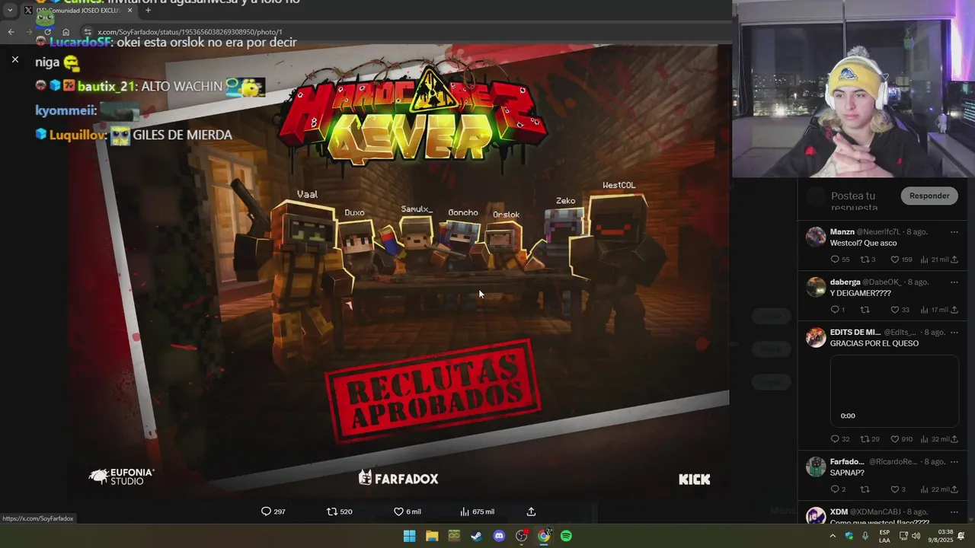Repost the SAPNAP? comment

coord(865,489)
